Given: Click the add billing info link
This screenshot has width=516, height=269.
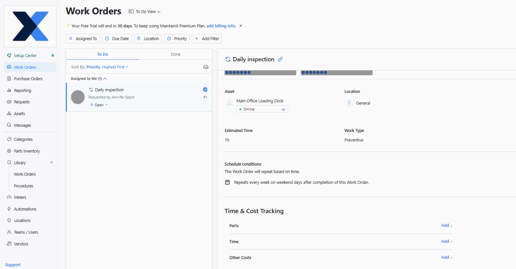Looking at the screenshot, I should 220,26.
